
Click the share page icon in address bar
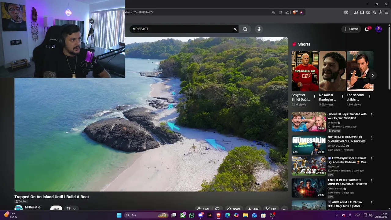point(287,12)
